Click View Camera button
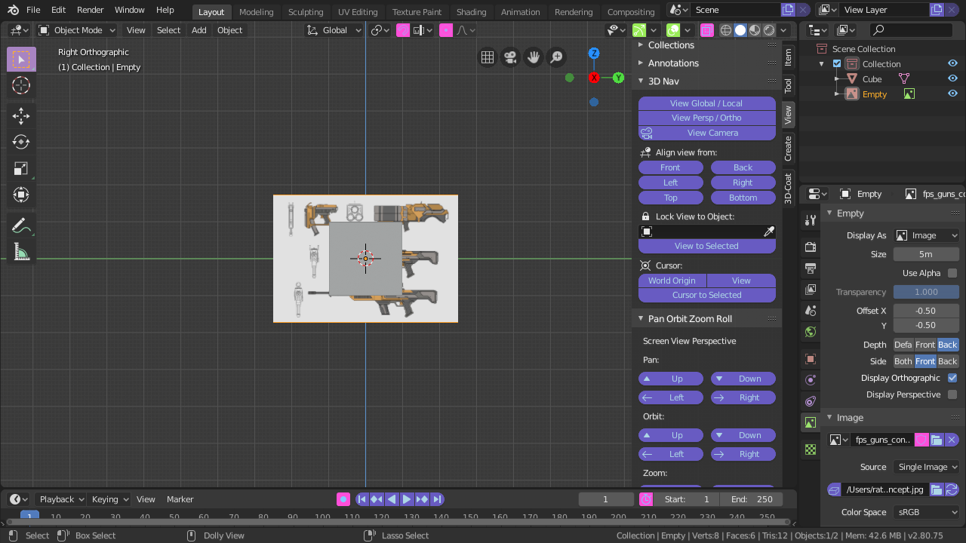The height and width of the screenshot is (543, 966). click(706, 133)
